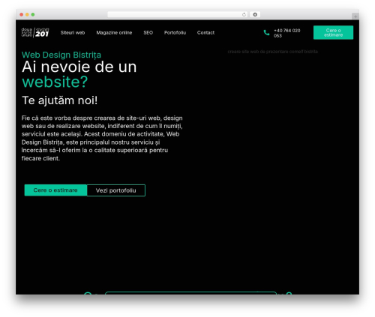Click the browser reload icon
375x317 pixels.
[244, 15]
